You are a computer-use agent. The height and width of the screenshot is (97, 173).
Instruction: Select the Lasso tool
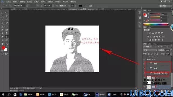(2, 16)
